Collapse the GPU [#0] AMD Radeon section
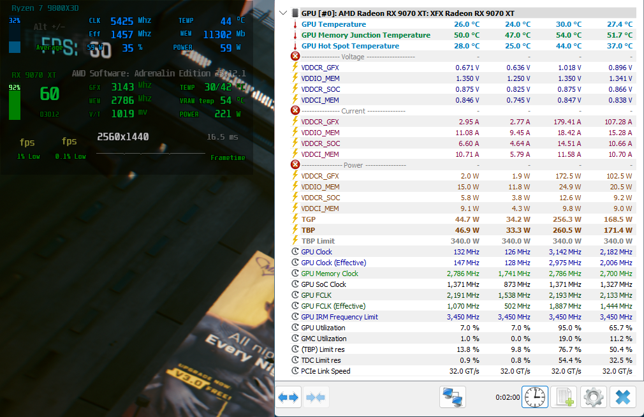Screen dimensions: 644x417 [283, 13]
